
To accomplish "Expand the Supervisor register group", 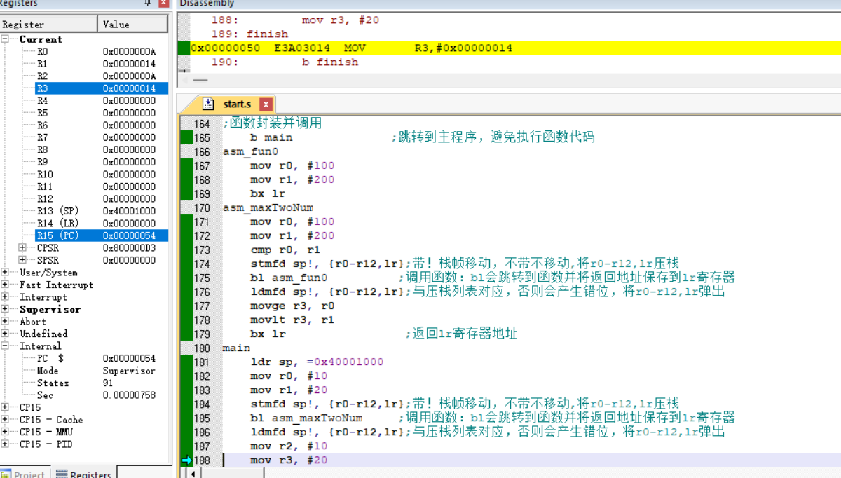I will coord(5,309).
